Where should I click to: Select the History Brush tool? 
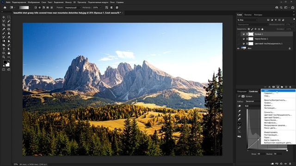click(4, 37)
